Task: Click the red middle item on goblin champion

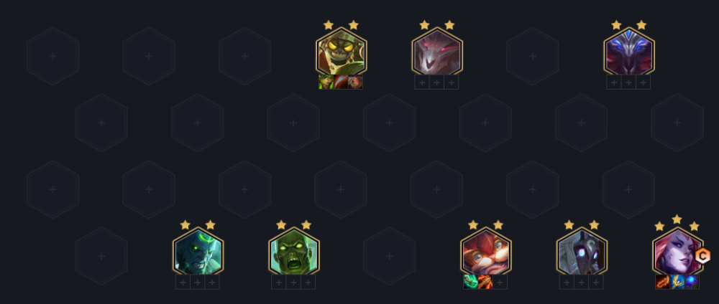Action: click(x=341, y=82)
